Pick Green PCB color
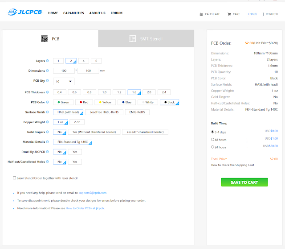Viewport: 285px width, 249px height. (x=63, y=102)
